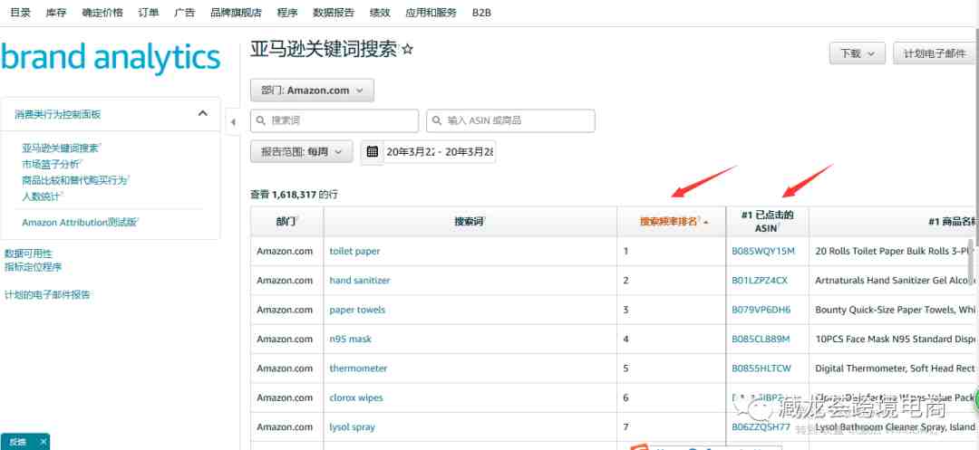Open ASIN B01LZPZ4CX link

(x=760, y=281)
